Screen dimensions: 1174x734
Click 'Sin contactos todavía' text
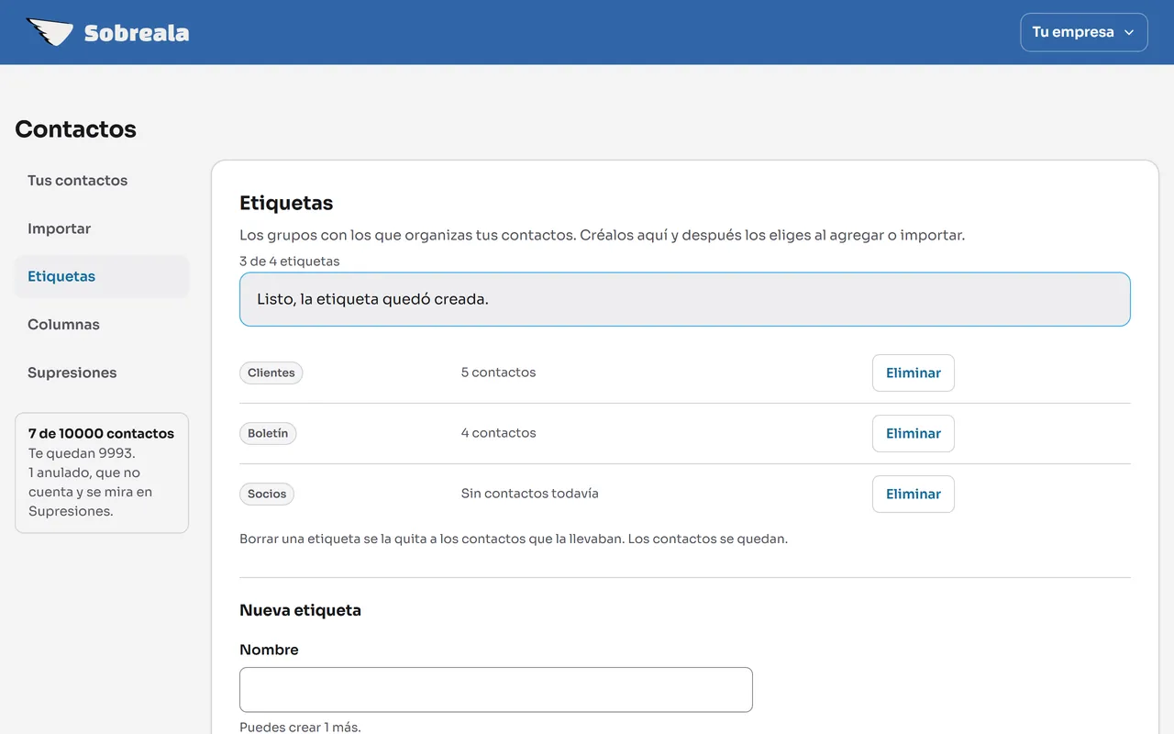pos(529,494)
